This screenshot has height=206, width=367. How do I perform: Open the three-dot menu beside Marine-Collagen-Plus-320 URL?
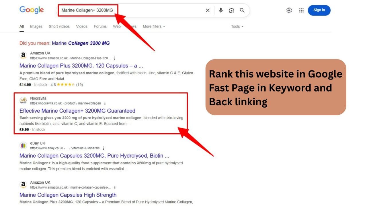[x=114, y=58]
